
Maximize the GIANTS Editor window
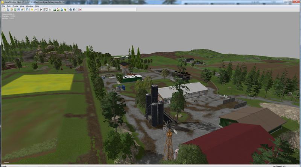291,2
